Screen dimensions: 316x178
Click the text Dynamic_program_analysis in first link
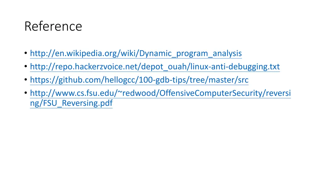[190, 53]
